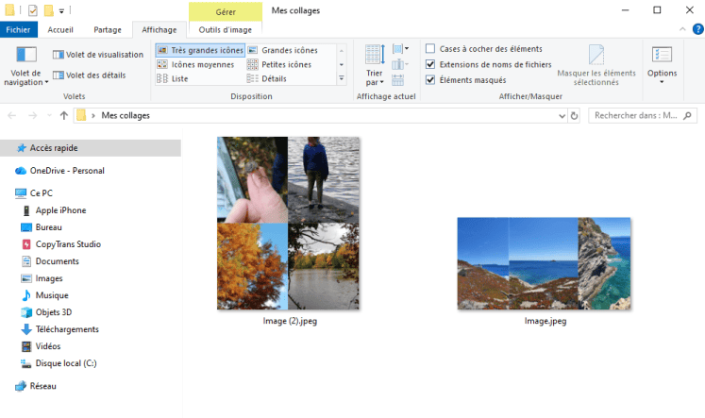Collapse the ribbon with the chevron

point(682,29)
